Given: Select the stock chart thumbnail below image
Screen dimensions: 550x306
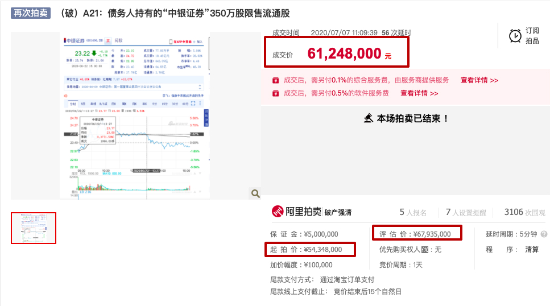Looking at the screenshot, I should pyautogui.click(x=34, y=228).
